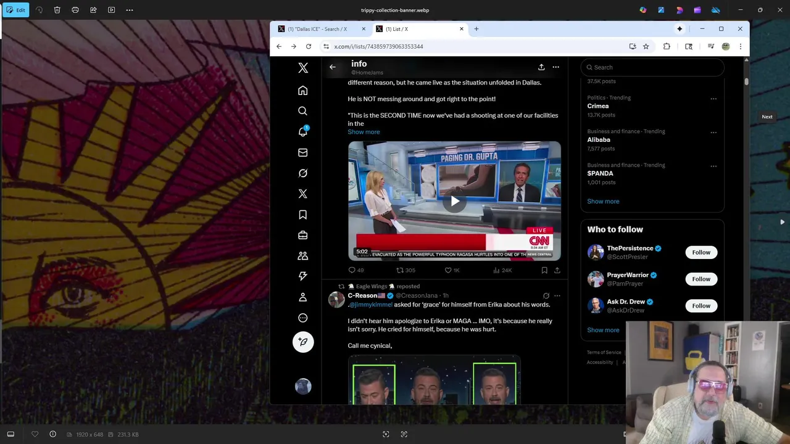Viewport: 790px width, 444px height.
Task: Open X Explore search in sidebar
Action: (x=303, y=111)
